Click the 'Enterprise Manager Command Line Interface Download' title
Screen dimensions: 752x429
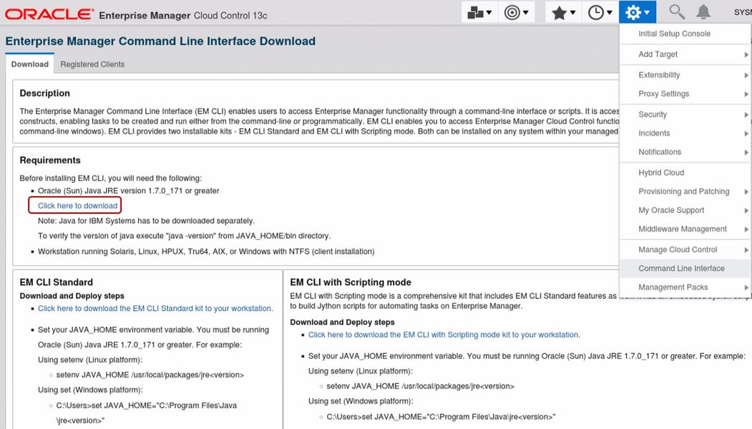click(161, 41)
